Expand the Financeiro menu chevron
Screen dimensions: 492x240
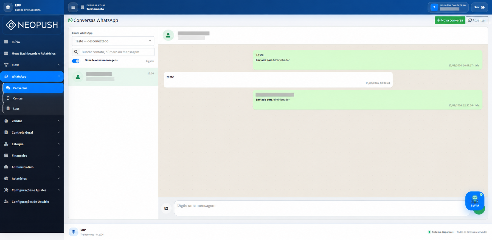[59, 155]
